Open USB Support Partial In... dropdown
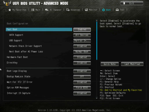The image size is (149, 112). click(x=82, y=41)
